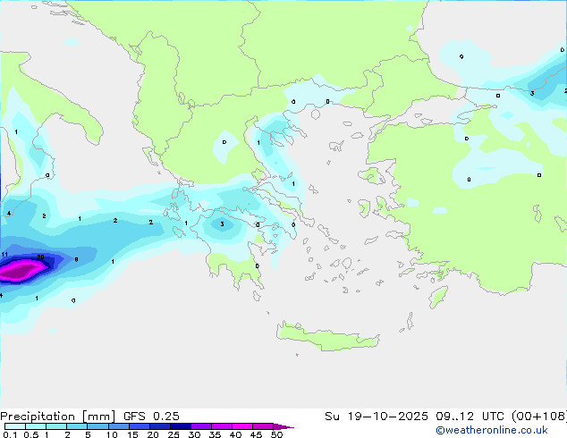Viewport: 567px width, 438px height.
Task: Click the '11' precipitation value on map
Action: click(x=4, y=255)
